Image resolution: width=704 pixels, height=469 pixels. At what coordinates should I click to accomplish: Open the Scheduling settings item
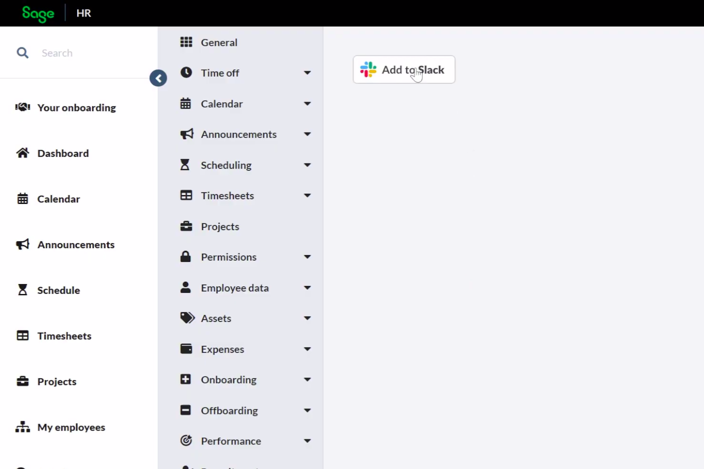tap(226, 165)
